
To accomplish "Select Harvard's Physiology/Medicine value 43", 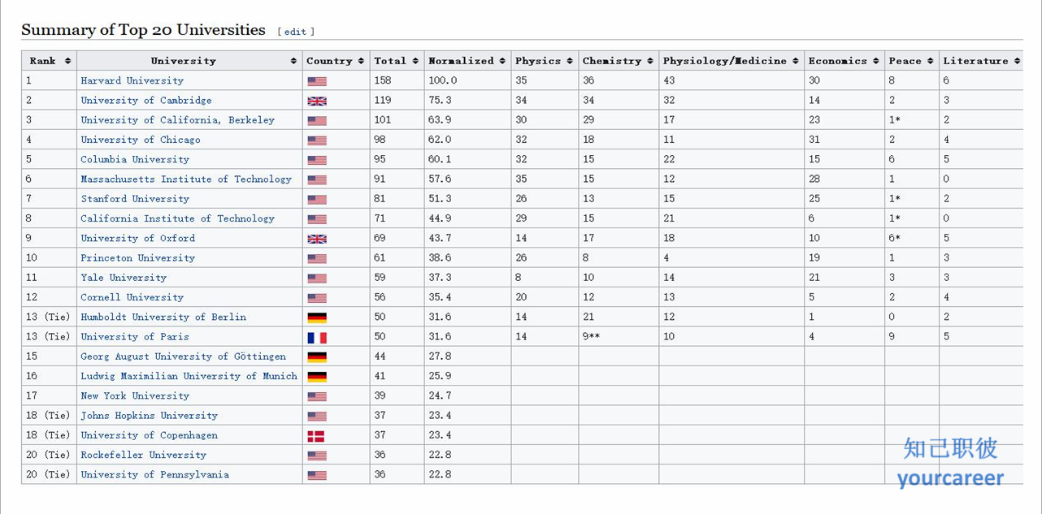I will pyautogui.click(x=669, y=80).
